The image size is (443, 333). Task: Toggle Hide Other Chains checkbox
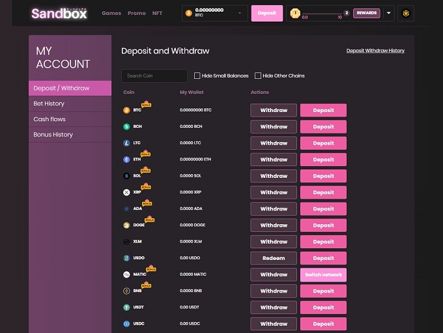(x=258, y=76)
